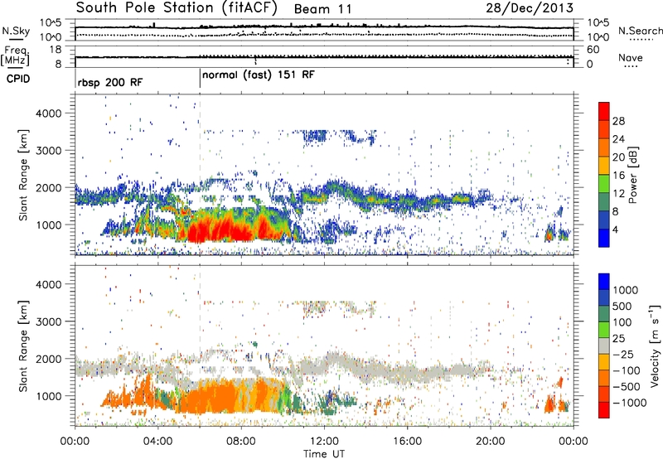The height and width of the screenshot is (459, 663).
Task: Click the 'N.Sky' legend label
Action: click(x=16, y=31)
